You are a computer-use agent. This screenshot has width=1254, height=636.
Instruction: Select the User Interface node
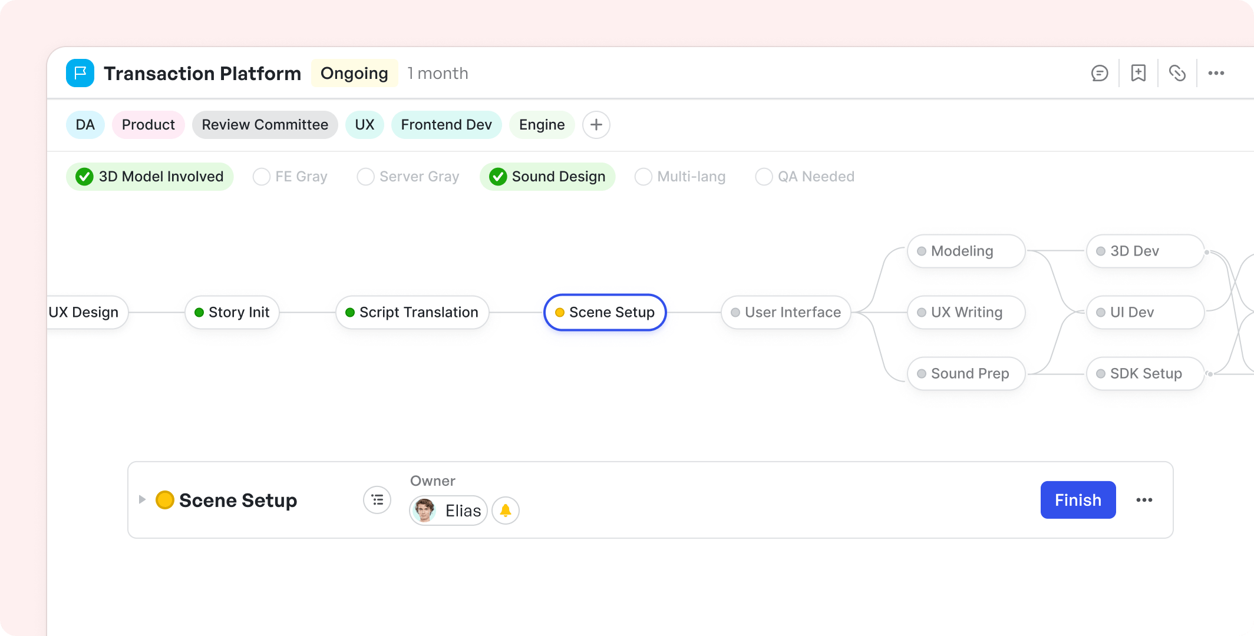pos(786,312)
